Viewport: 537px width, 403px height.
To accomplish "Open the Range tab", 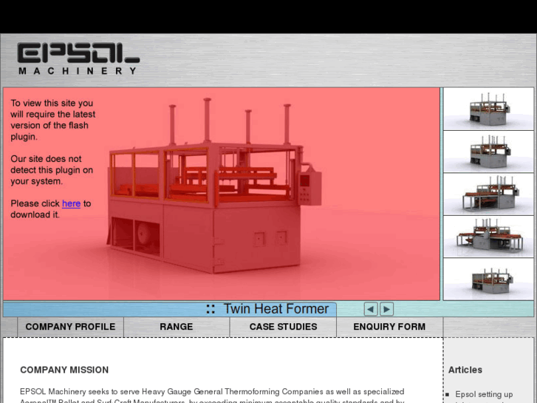I will (177, 327).
